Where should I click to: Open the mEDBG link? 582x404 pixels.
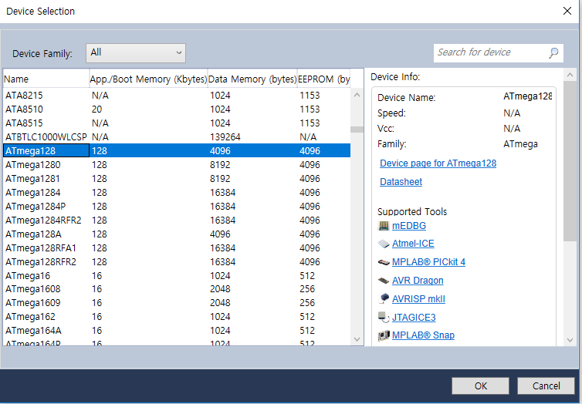409,226
